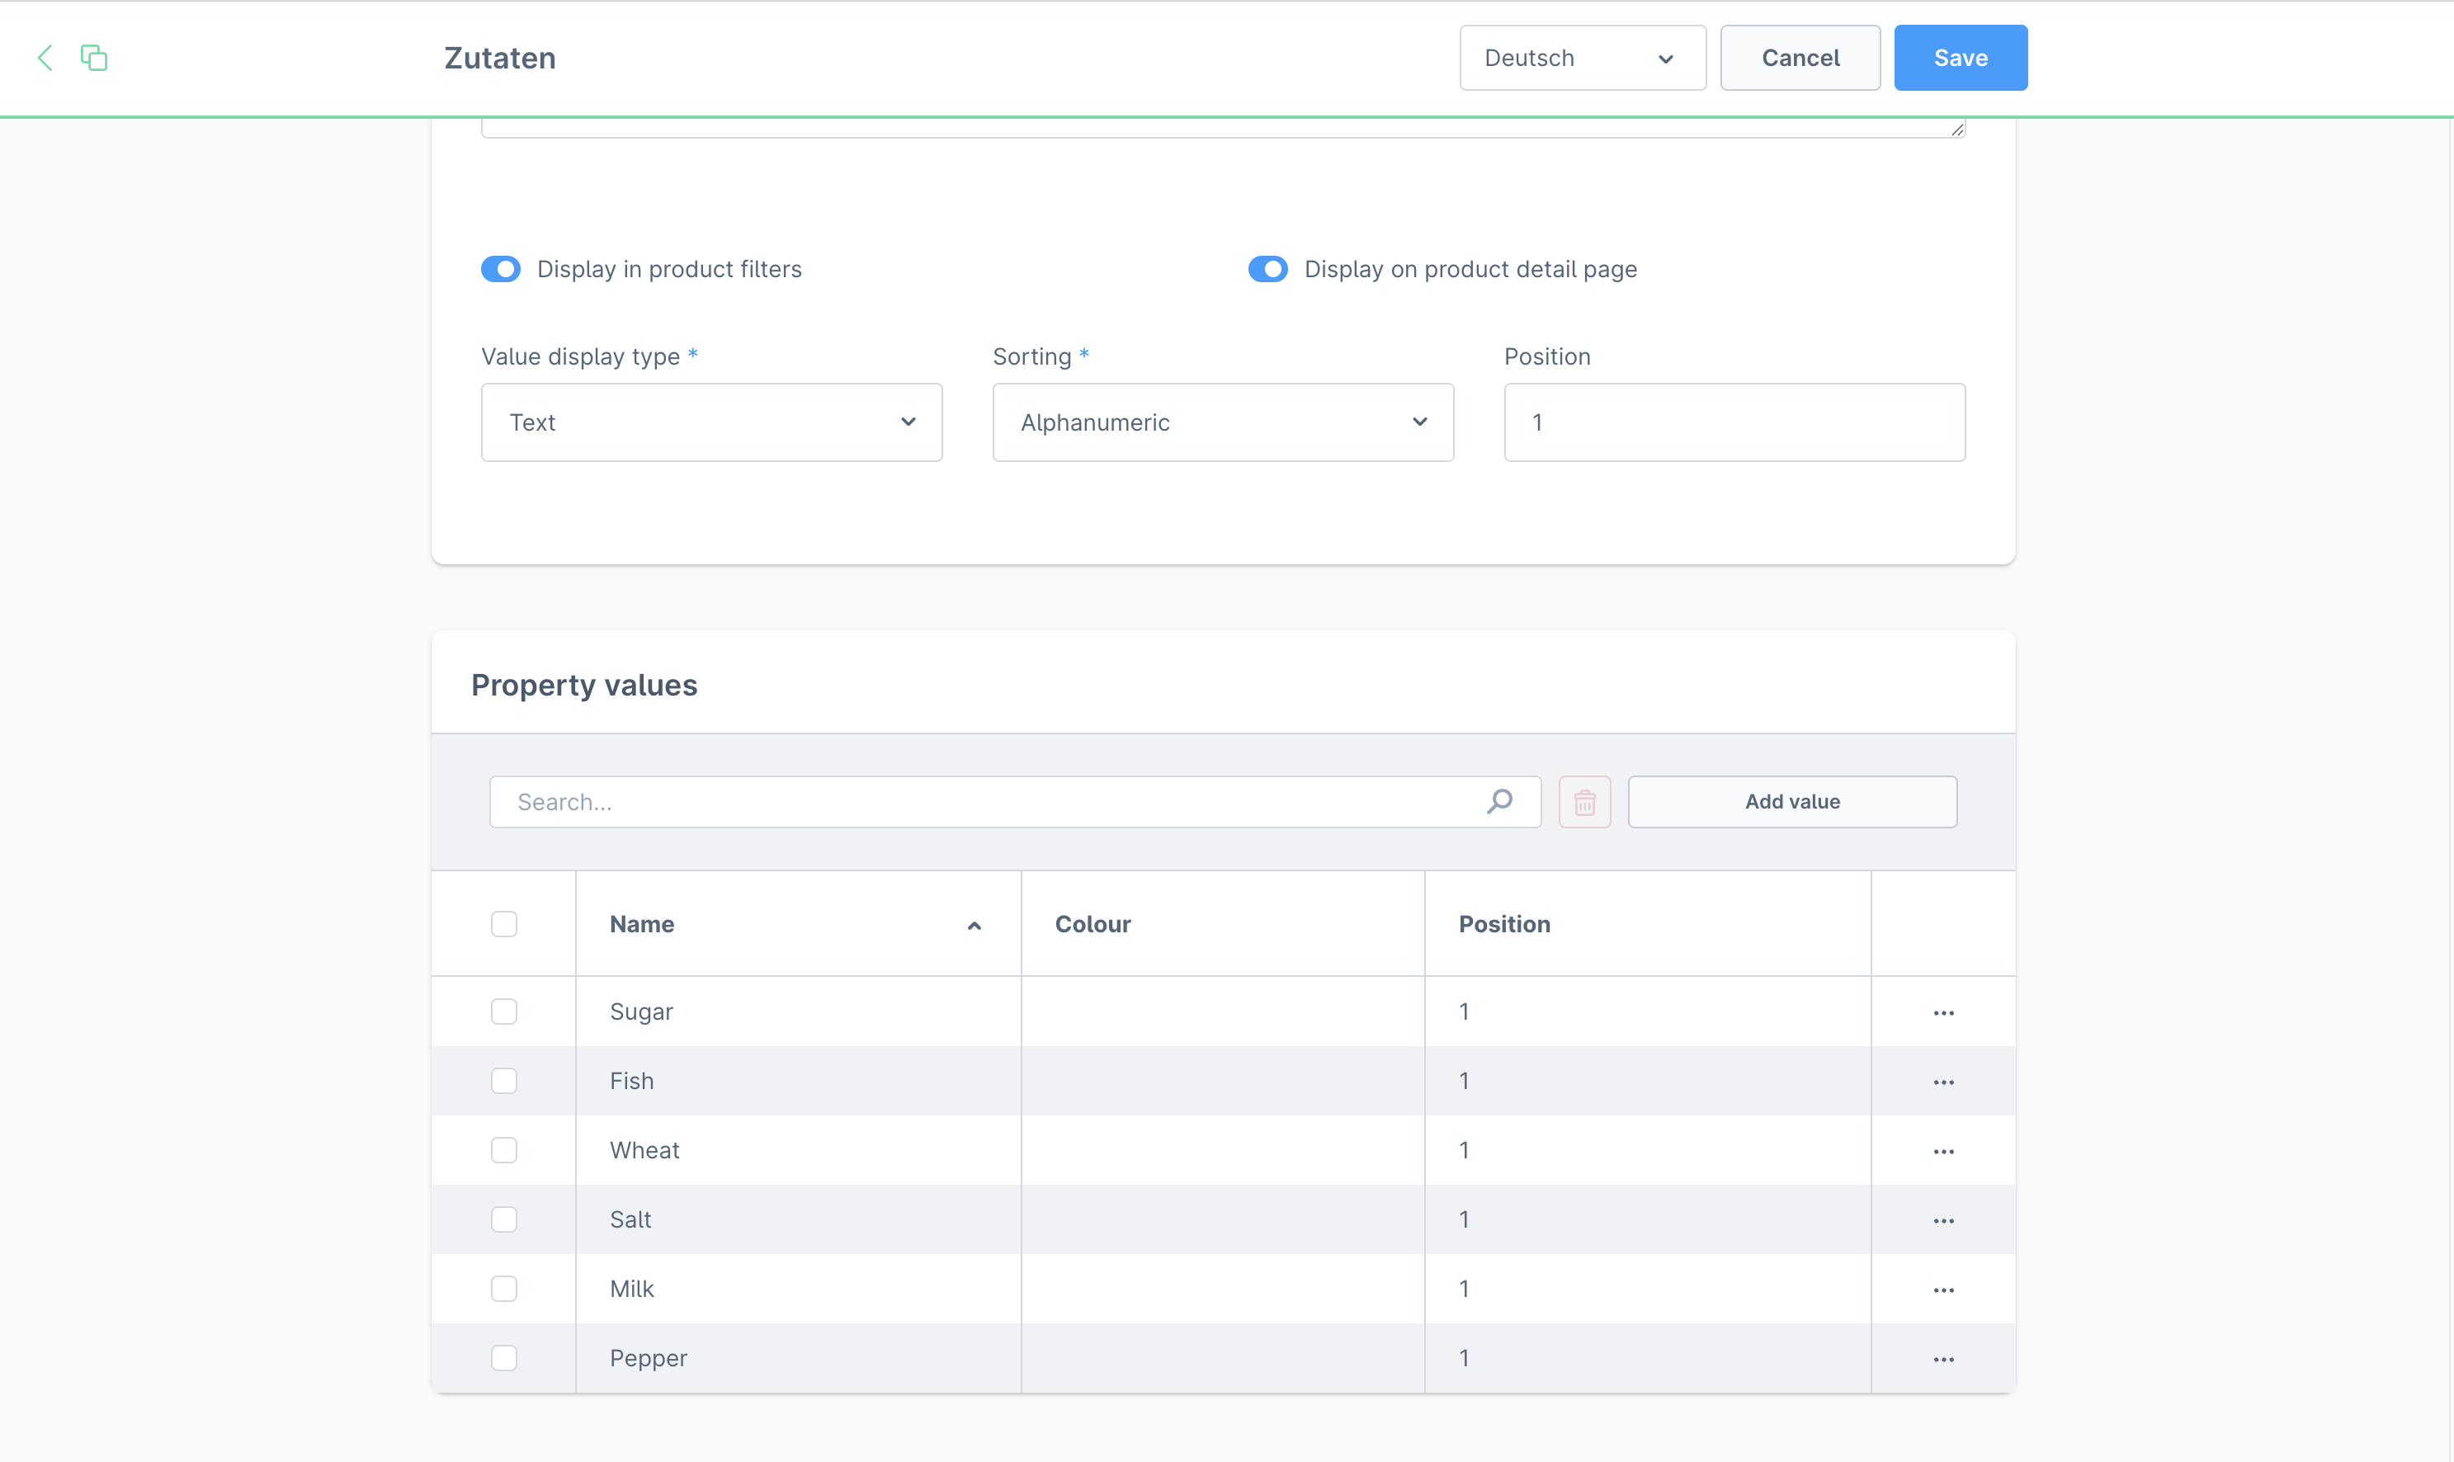Open the Sorting Alphanumeric dropdown
This screenshot has width=2454, height=1462.
(1221, 422)
